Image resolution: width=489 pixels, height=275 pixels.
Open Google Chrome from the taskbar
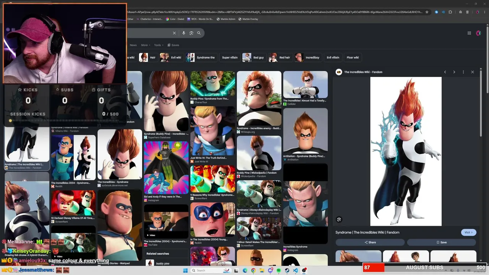point(253,270)
